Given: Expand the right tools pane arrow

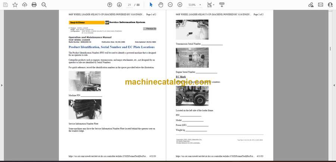Looking at the screenshot, I should [x=334, y=85].
